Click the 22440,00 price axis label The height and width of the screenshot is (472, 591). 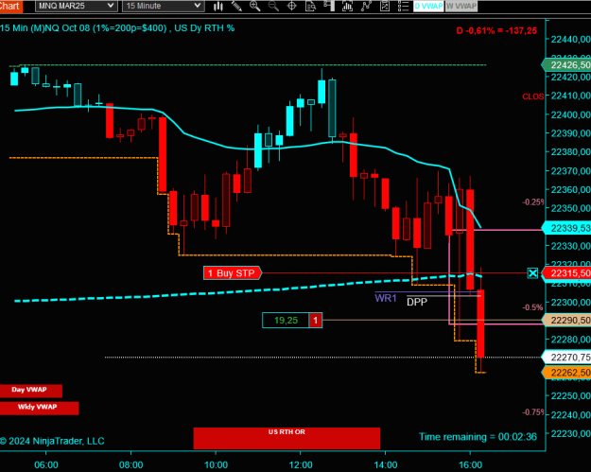coord(570,39)
